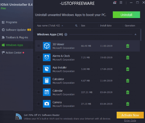Viewport: 145px width, 123px height.
Task: Click the green Uninstall button
Action: pos(126,15)
